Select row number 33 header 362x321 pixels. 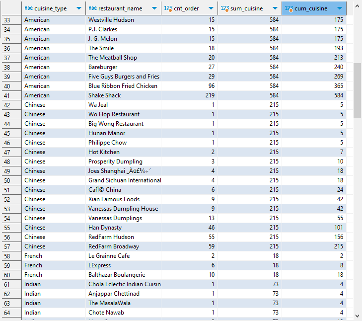tap(11, 20)
